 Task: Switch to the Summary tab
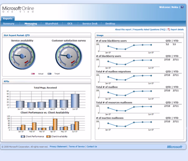9,24
